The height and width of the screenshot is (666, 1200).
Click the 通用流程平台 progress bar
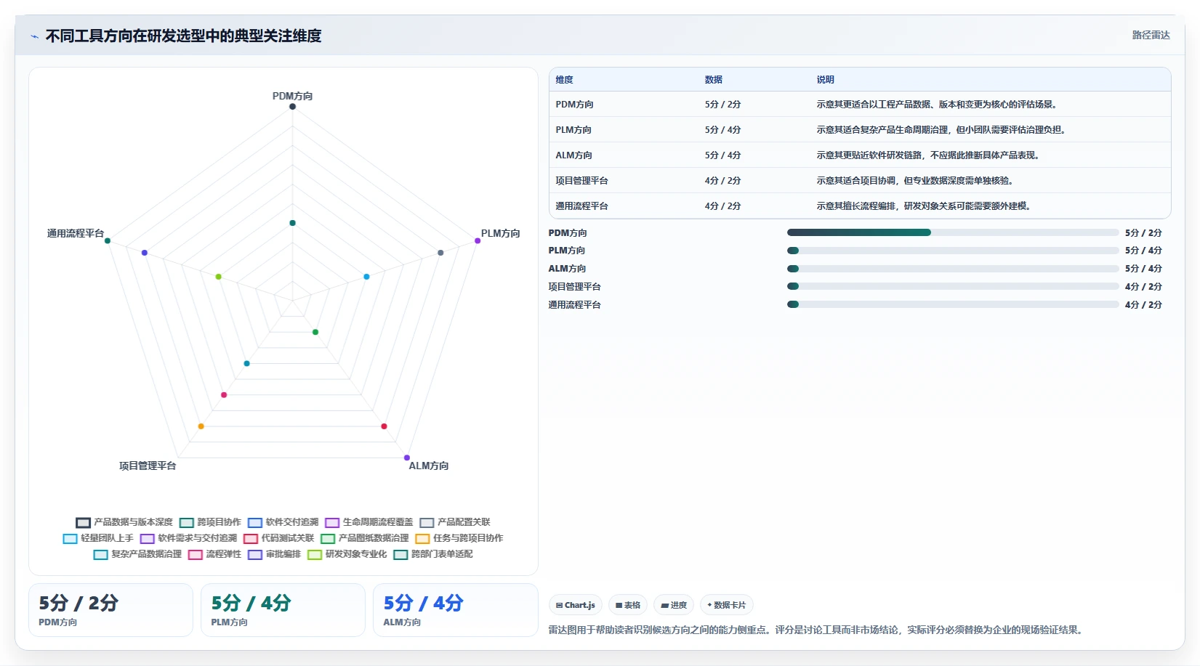952,304
